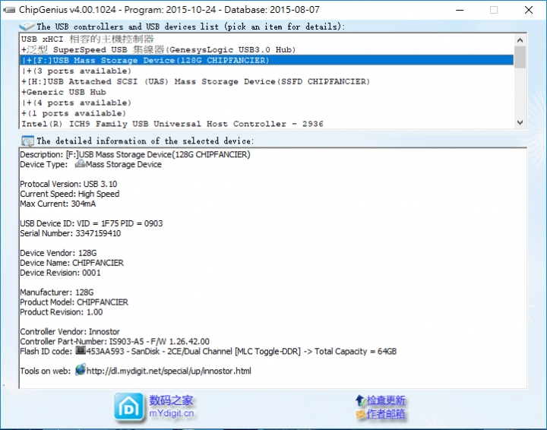
Task: Minimize the ChipGenius window
Action: point(460,10)
